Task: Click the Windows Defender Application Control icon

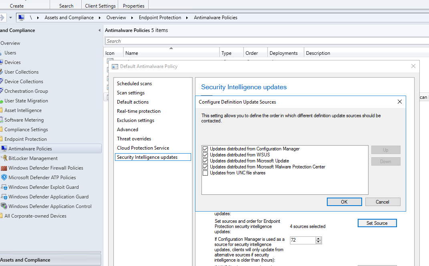Action: click(4, 206)
